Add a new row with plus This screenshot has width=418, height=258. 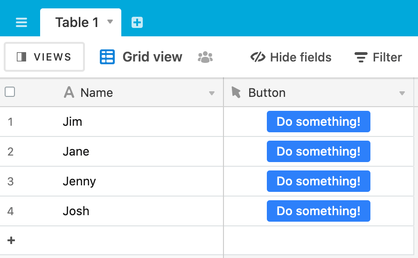[x=11, y=240]
